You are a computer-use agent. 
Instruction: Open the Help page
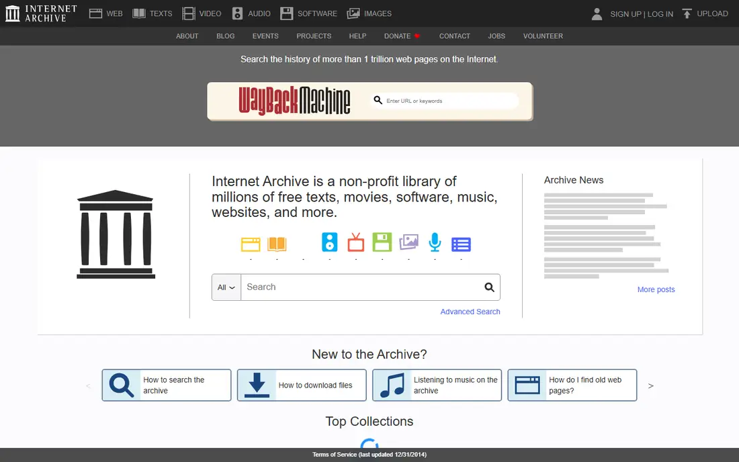pyautogui.click(x=357, y=36)
